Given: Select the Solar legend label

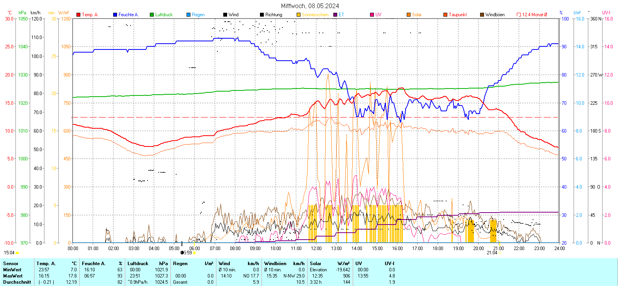Looking at the screenshot, I should pyautogui.click(x=417, y=15).
